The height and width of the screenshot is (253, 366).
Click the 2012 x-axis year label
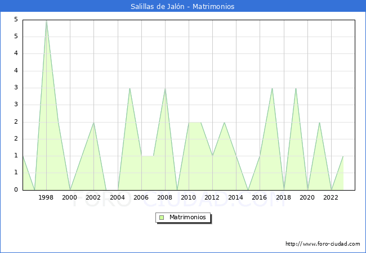(212, 197)
